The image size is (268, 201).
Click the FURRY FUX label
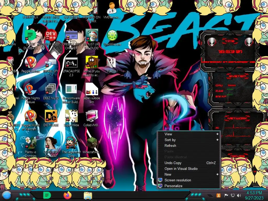[30, 17]
